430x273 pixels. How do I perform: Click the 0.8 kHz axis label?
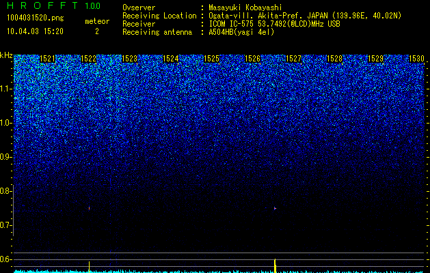tap(5, 191)
